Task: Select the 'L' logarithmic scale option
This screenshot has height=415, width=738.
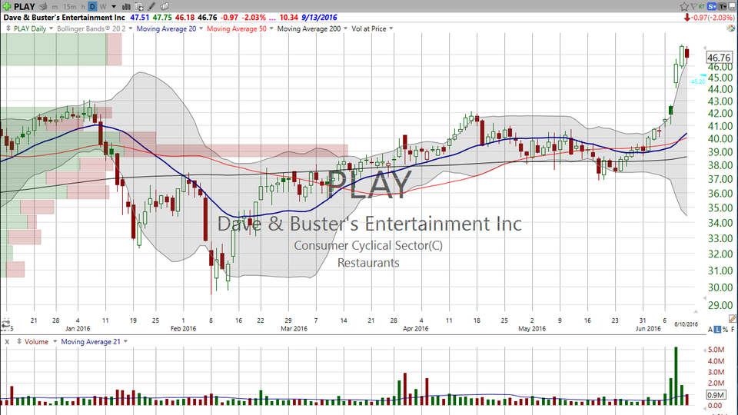Action: (717, 330)
